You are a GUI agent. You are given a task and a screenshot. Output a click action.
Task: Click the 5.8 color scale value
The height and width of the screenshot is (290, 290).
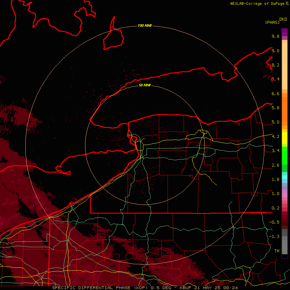[275, 108]
